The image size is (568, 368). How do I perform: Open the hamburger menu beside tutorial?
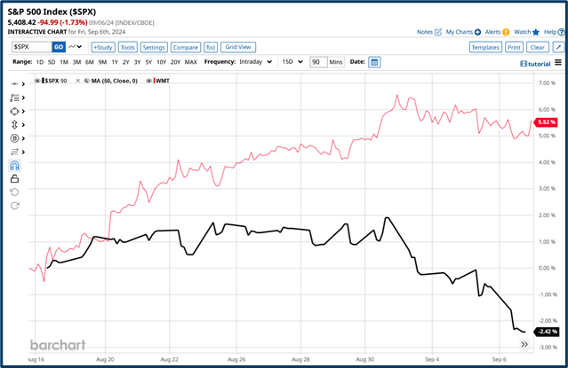[557, 63]
